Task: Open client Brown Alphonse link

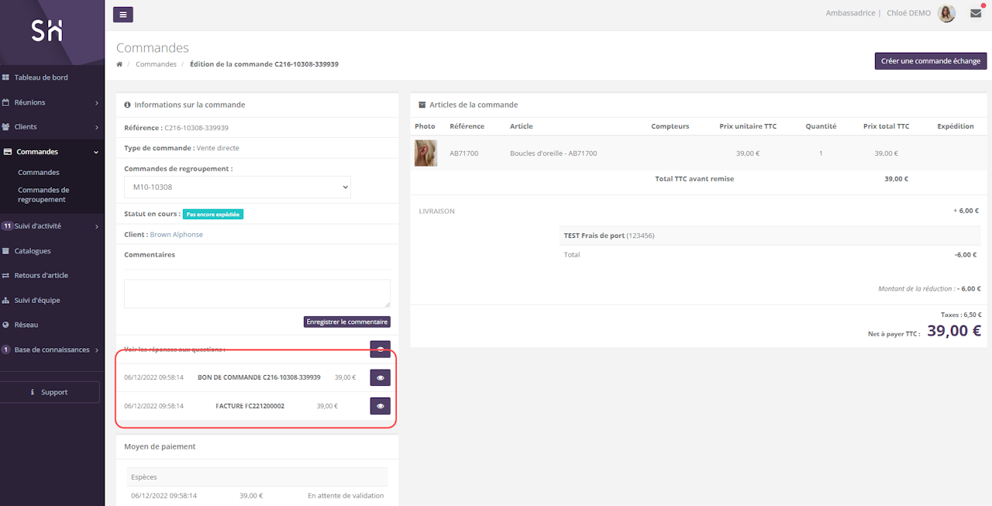Action: click(176, 235)
